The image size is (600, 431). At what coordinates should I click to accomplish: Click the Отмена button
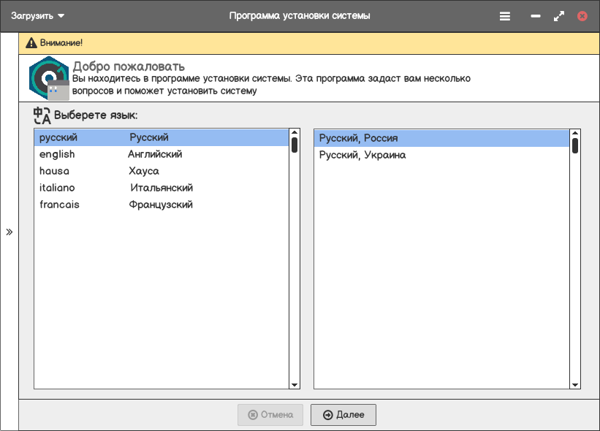[270, 415]
